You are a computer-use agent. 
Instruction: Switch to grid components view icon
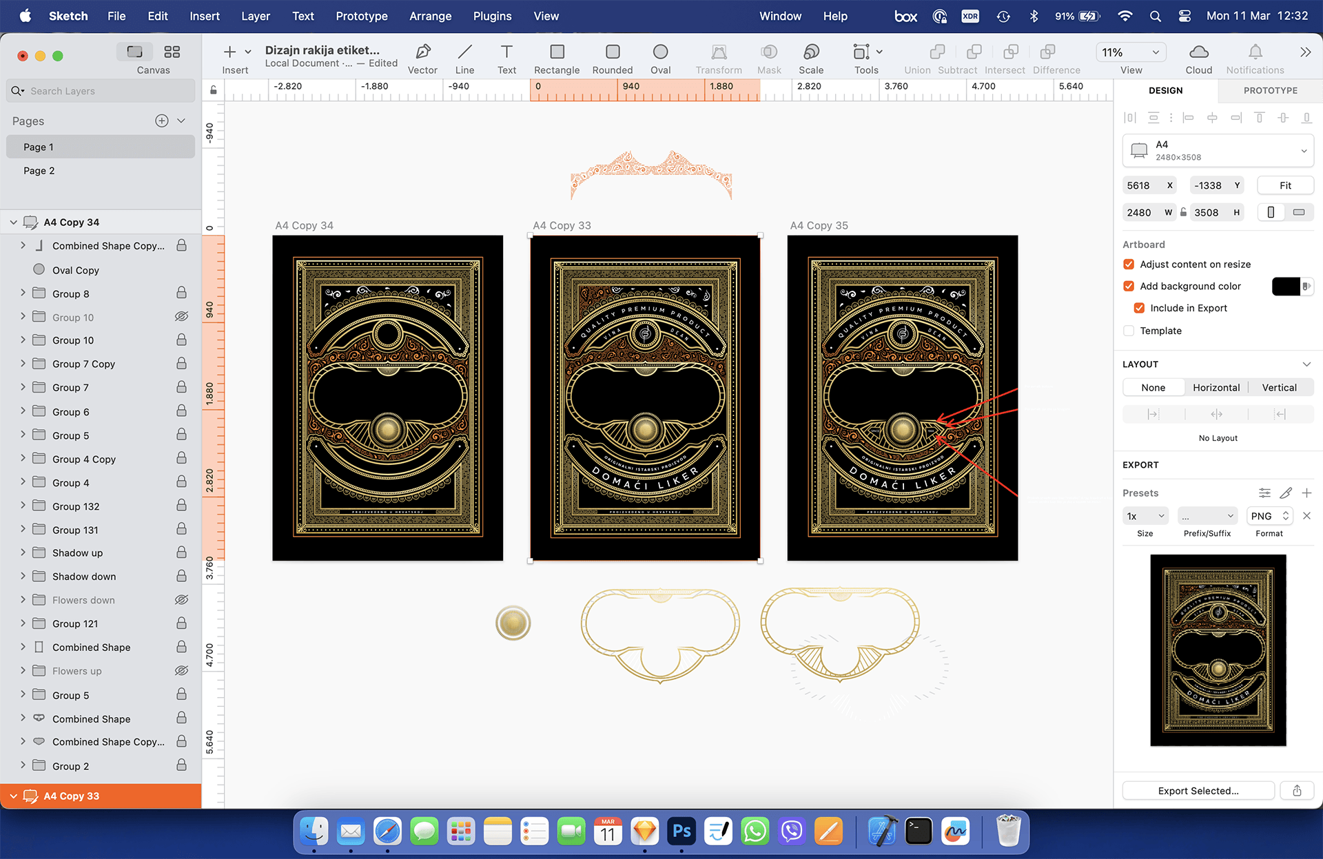point(172,52)
